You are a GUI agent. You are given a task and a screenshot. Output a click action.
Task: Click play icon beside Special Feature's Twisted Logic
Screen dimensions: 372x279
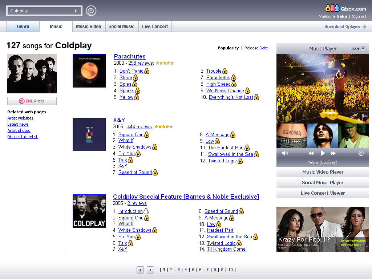point(239,243)
